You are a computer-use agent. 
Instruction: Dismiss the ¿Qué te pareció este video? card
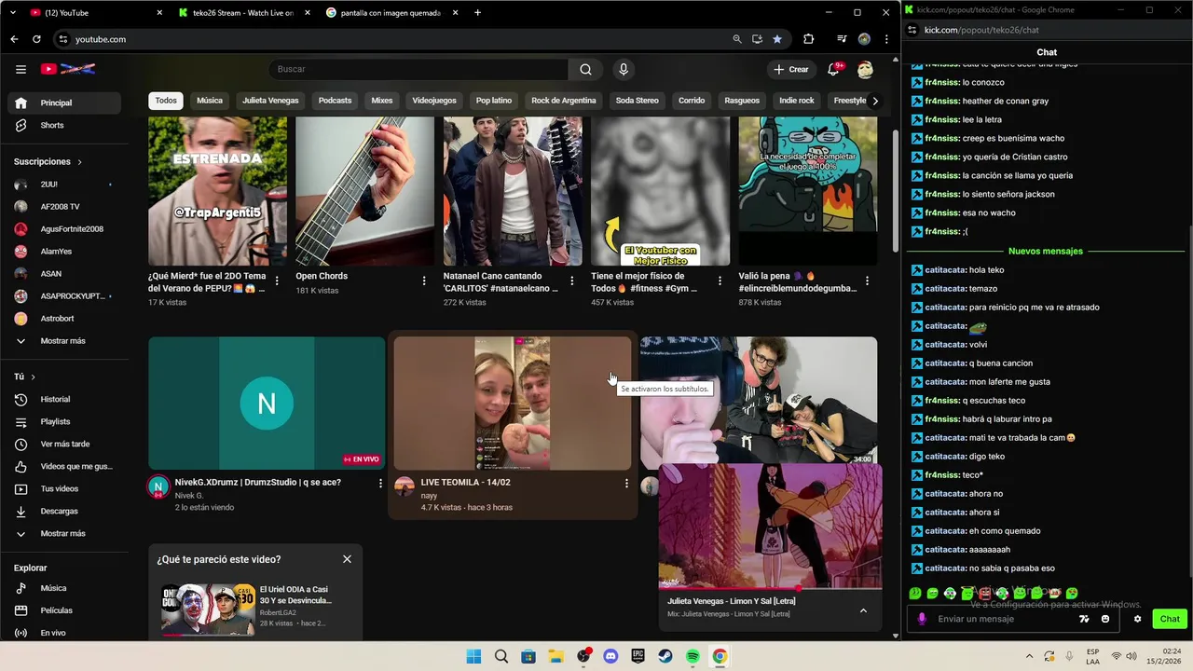pyautogui.click(x=347, y=559)
